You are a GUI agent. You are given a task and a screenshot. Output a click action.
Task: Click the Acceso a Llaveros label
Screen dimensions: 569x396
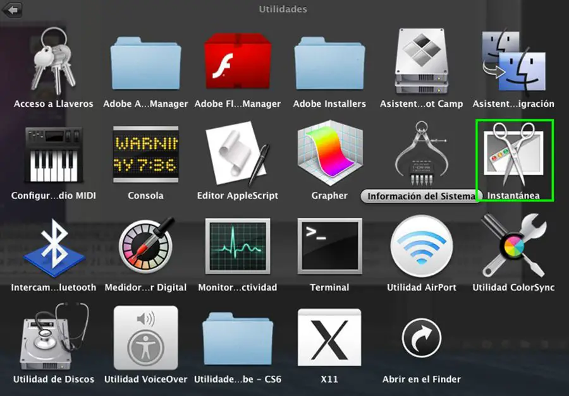pyautogui.click(x=54, y=104)
